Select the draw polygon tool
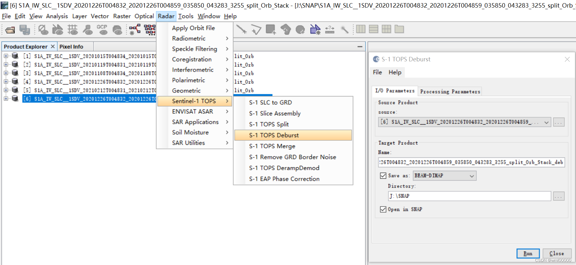The image size is (576, 265). [x=256, y=30]
